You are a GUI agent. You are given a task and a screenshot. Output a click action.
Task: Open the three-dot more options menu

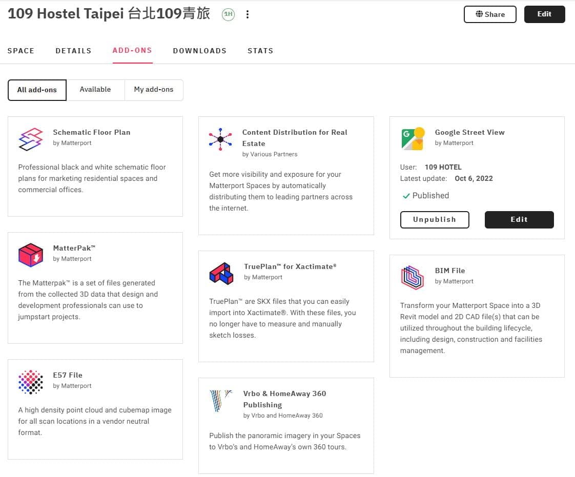pyautogui.click(x=248, y=14)
